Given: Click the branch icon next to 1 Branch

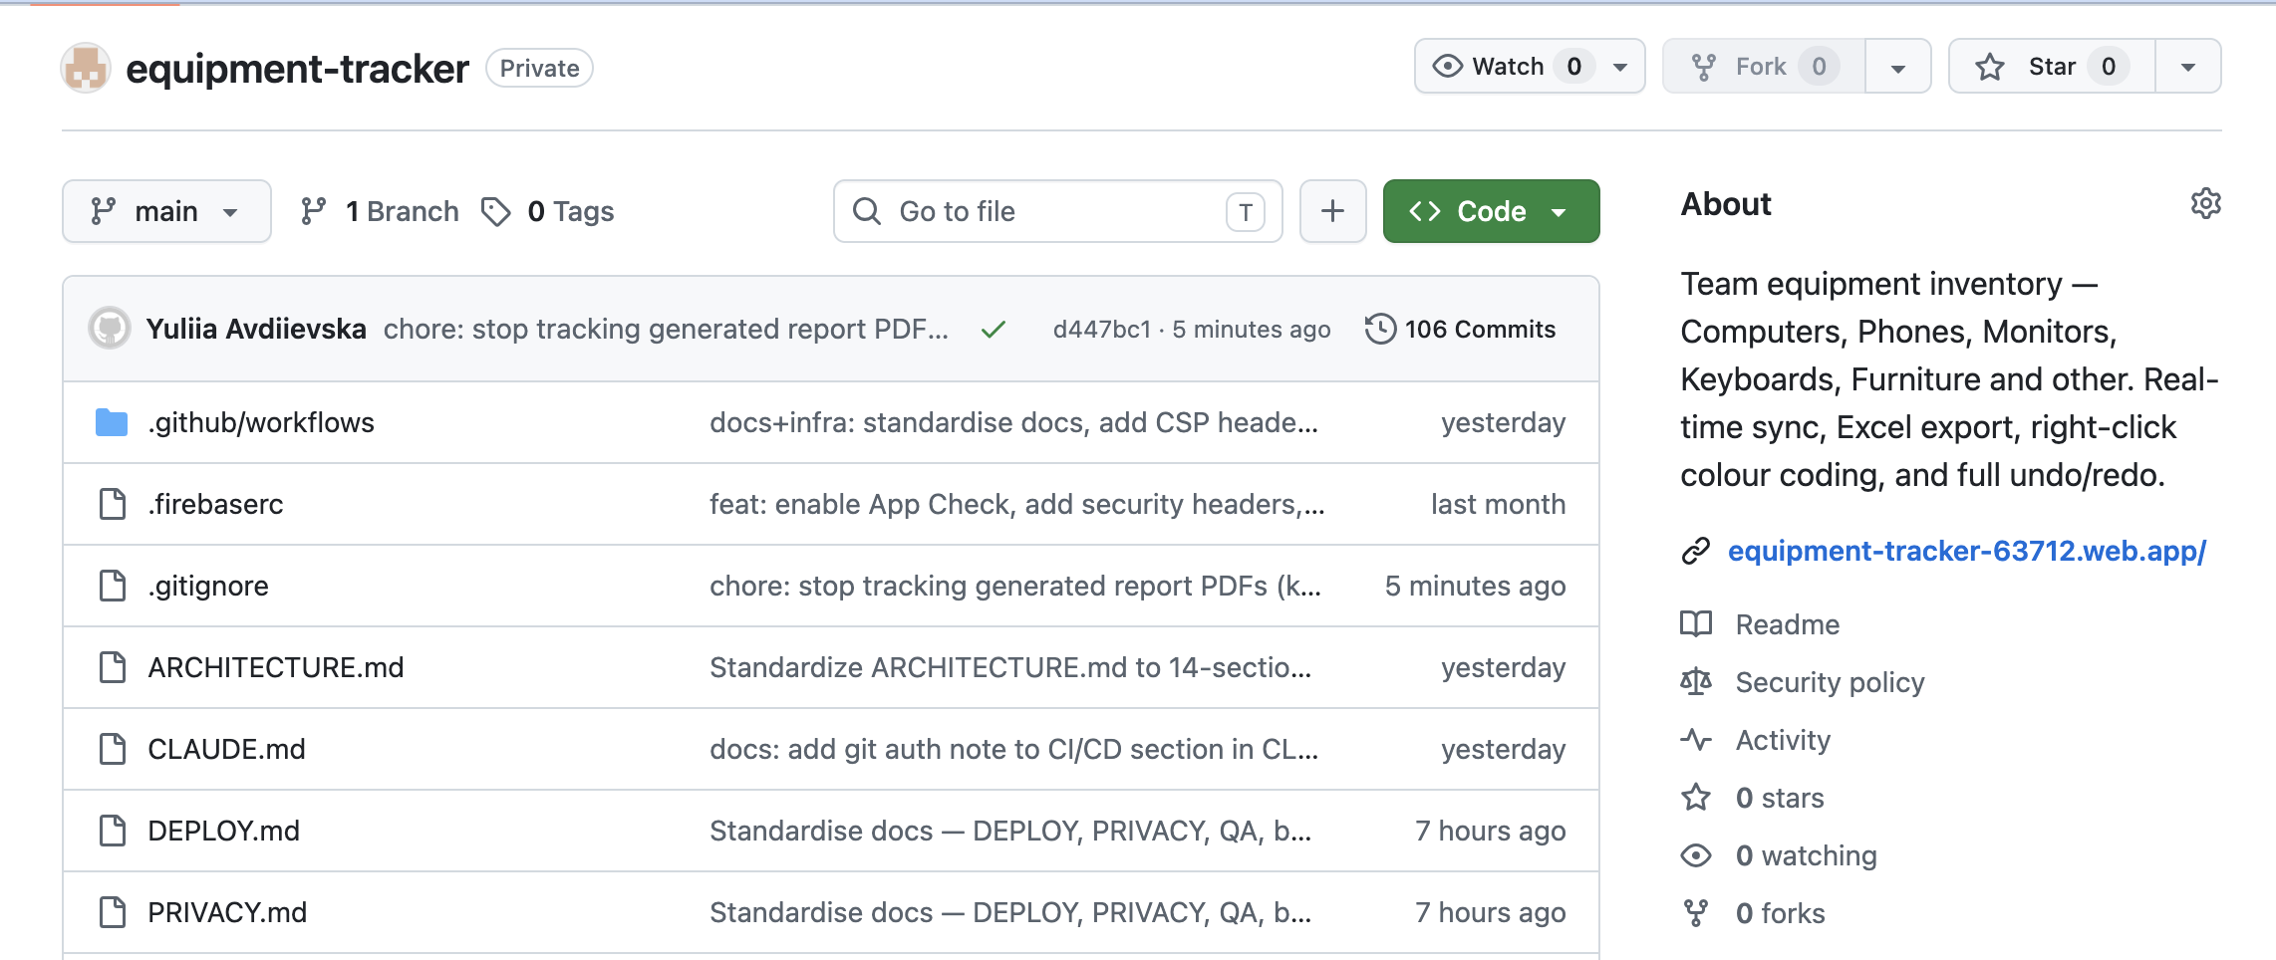Looking at the screenshot, I should click(x=314, y=211).
